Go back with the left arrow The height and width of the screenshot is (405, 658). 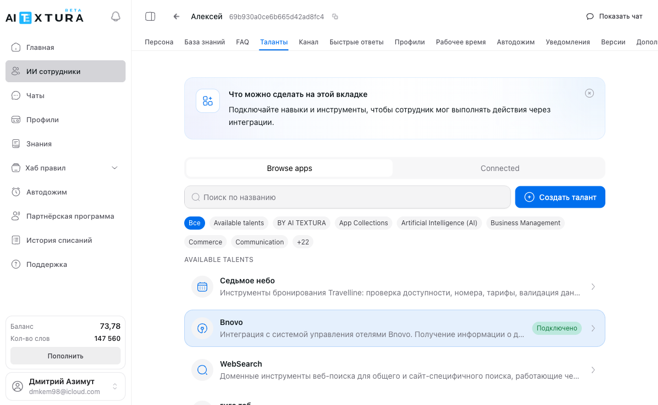176,16
